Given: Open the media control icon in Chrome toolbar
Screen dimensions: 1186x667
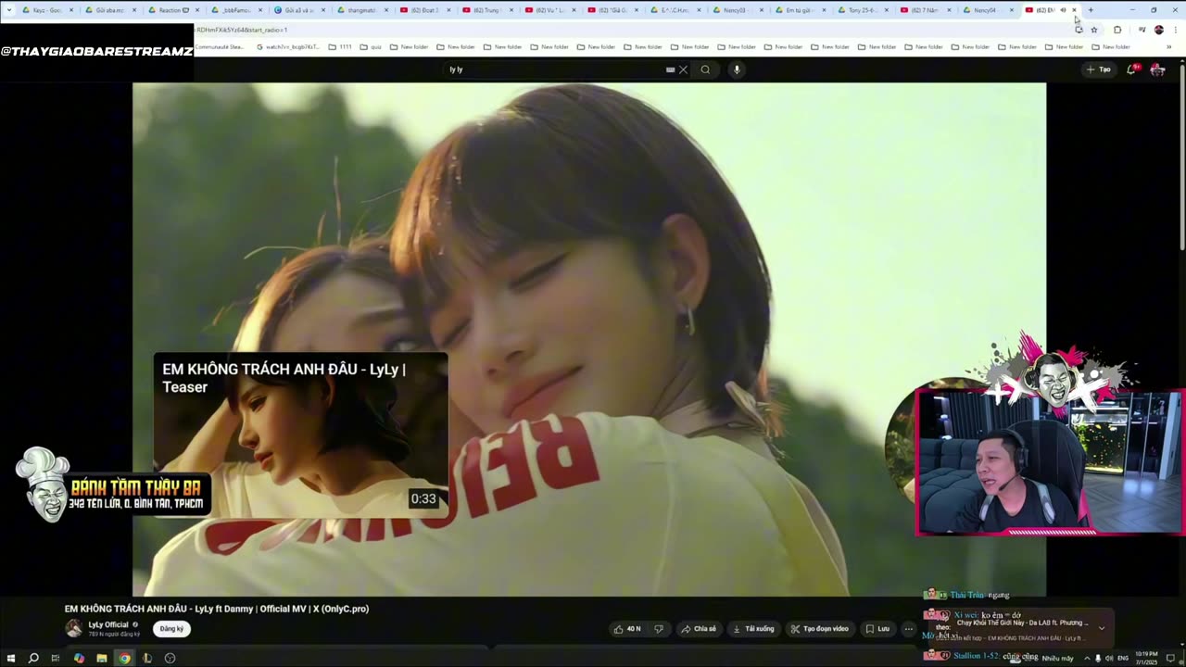Looking at the screenshot, I should point(1142,30).
